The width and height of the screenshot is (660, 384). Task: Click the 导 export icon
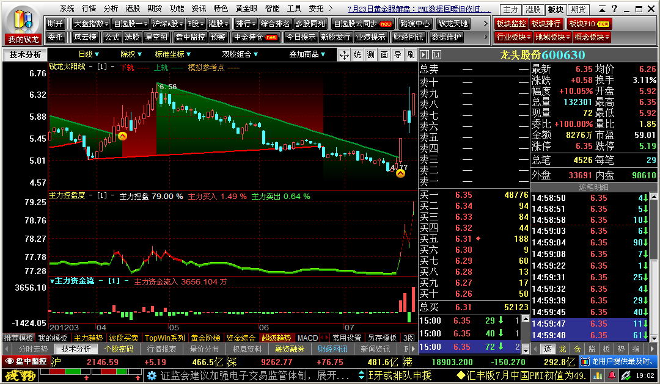point(397,55)
